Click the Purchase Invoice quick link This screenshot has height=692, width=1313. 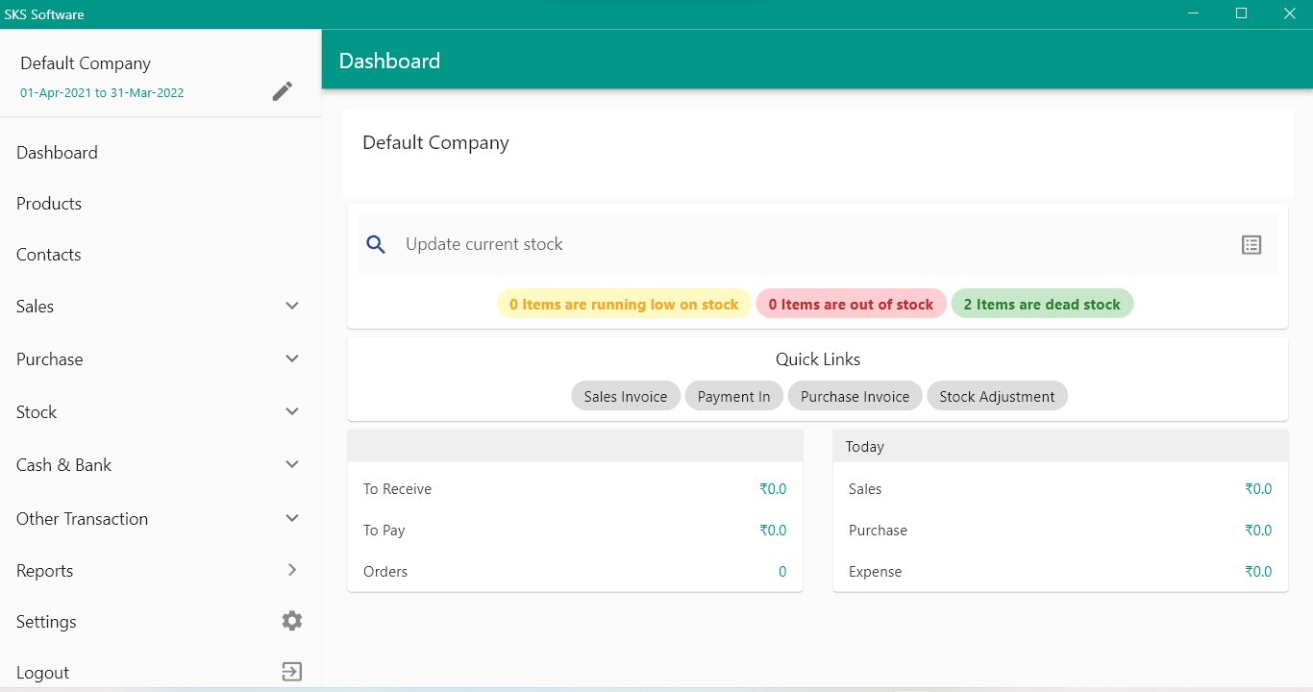pos(855,396)
